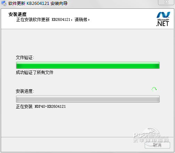
Task: Click the left end of the green progress bar
Action: pos(18,65)
